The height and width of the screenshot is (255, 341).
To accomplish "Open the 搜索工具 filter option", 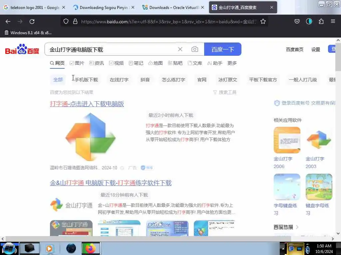I will 225,92.
